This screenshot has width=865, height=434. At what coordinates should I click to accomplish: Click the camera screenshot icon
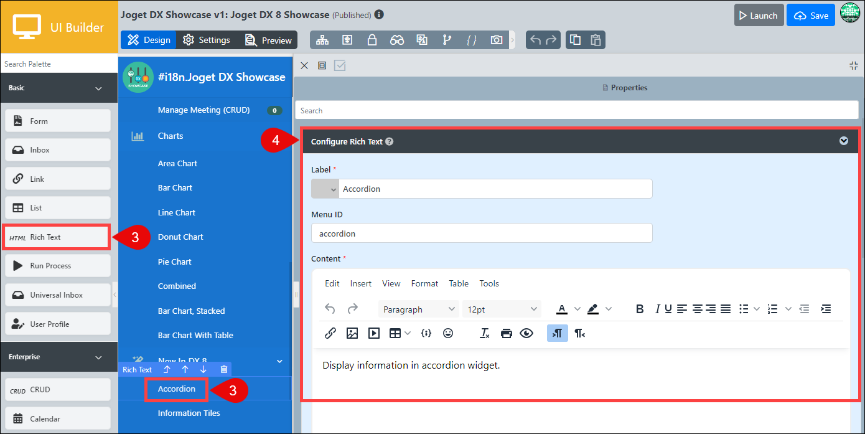coord(497,40)
